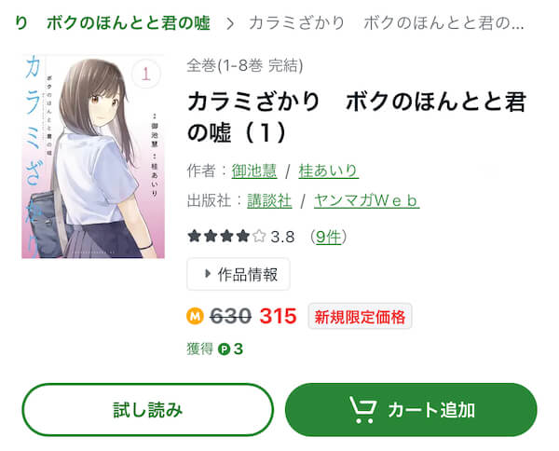Click the shopping cart icon
The width and height of the screenshot is (559, 451).
click(362, 410)
